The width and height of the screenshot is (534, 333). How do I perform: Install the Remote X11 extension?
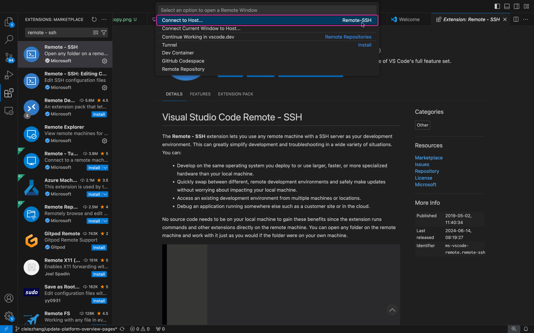pyautogui.click(x=99, y=274)
